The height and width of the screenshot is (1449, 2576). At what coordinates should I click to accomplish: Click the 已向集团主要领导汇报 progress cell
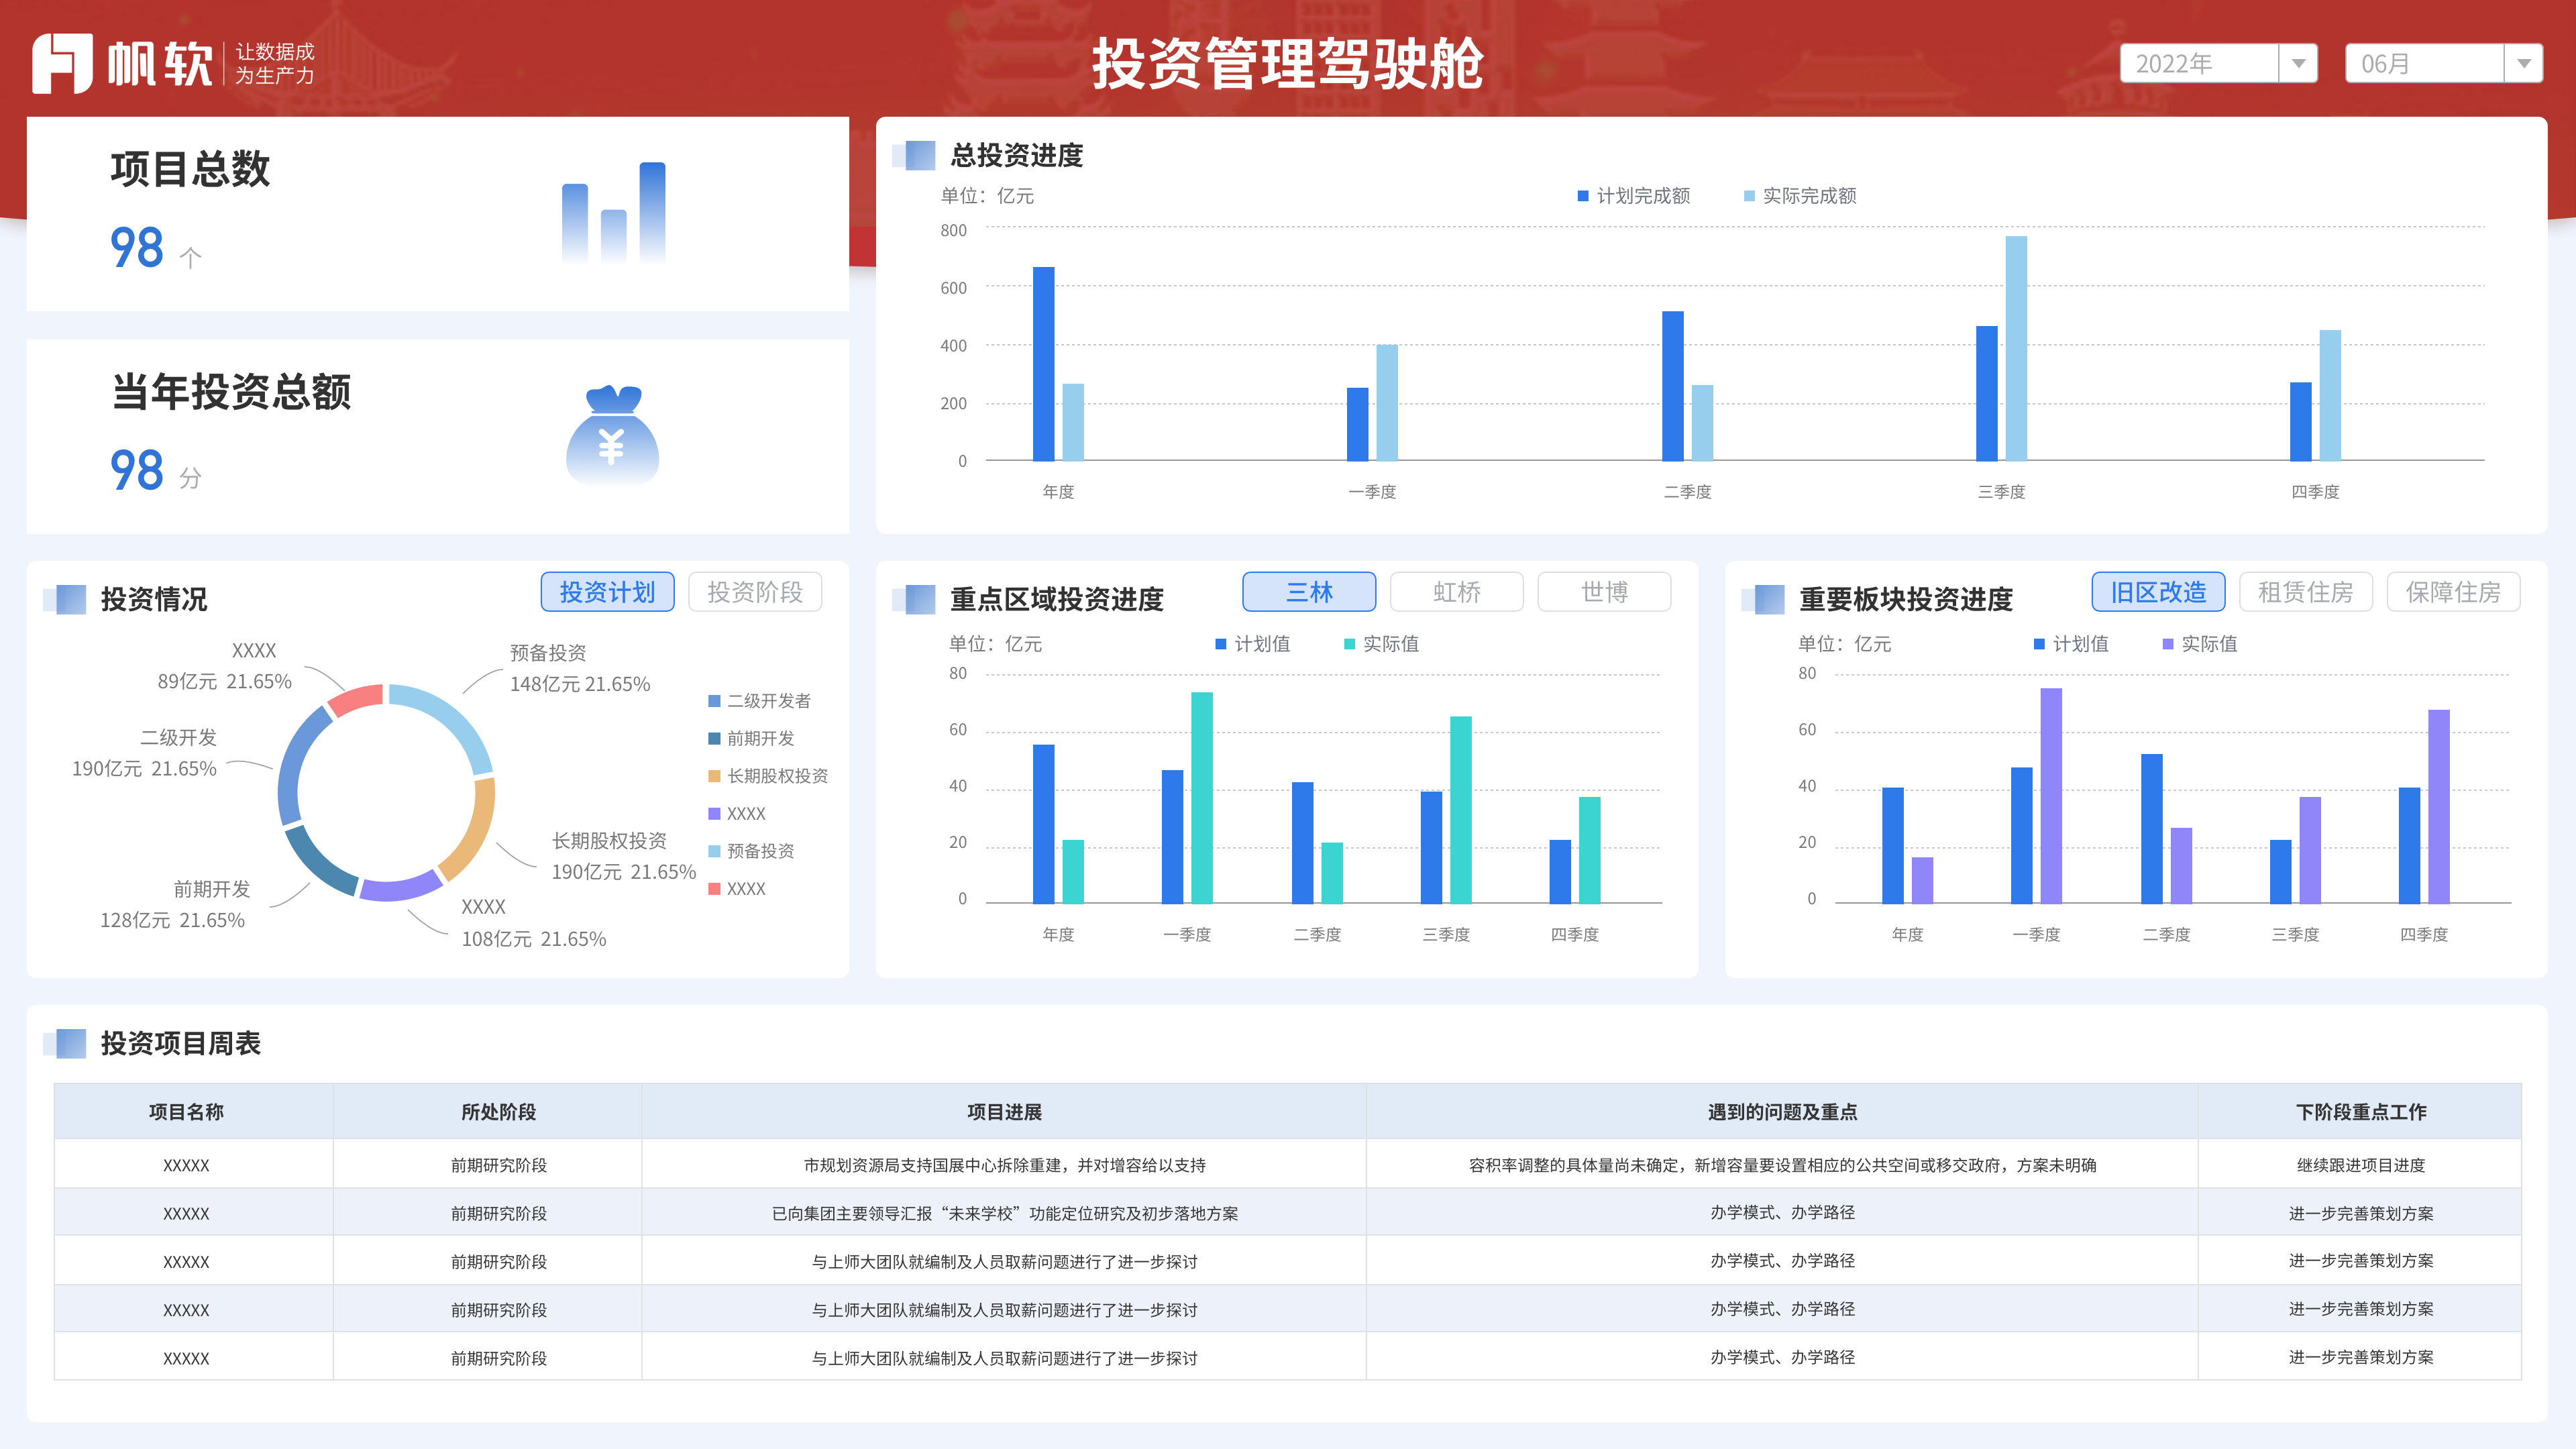(1004, 1213)
